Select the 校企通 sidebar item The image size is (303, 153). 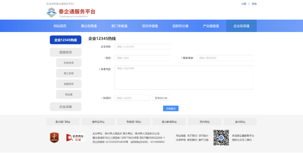(69, 94)
